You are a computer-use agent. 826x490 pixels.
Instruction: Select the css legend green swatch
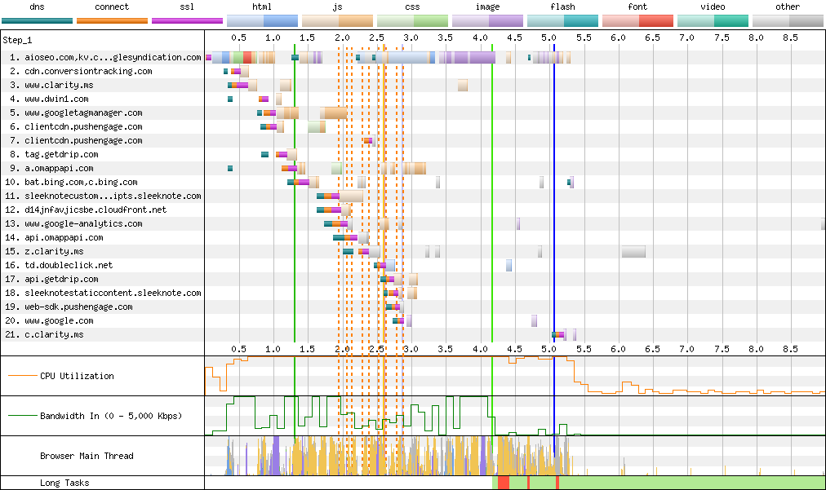(x=412, y=20)
